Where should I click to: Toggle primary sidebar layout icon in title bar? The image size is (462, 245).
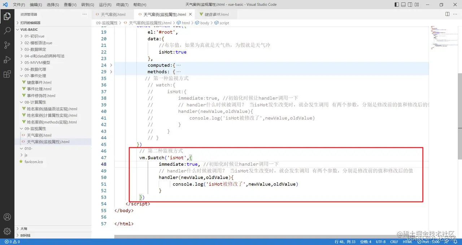[397, 5]
